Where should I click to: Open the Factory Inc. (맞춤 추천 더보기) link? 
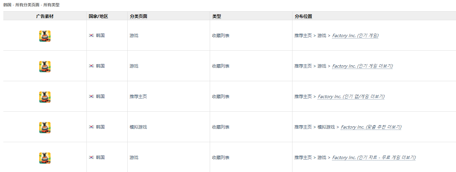coord(371,127)
